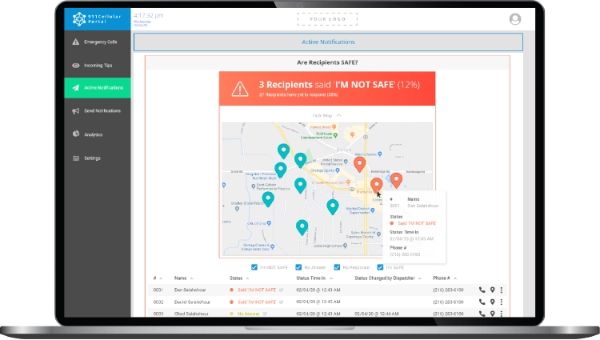This screenshot has height=340, width=600.
Task: Select the rightmost orange pin on Bainbridge Rd
Action: click(x=396, y=180)
